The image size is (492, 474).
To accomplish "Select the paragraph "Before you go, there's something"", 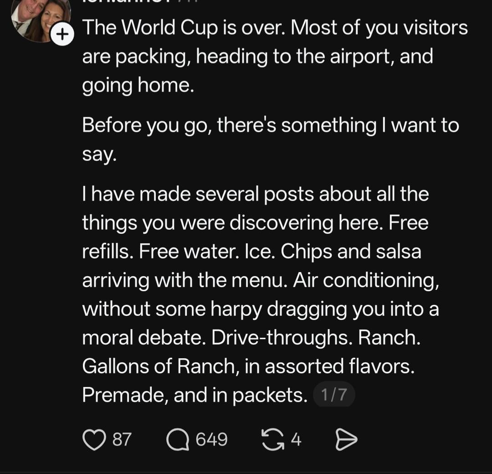I will point(271,139).
